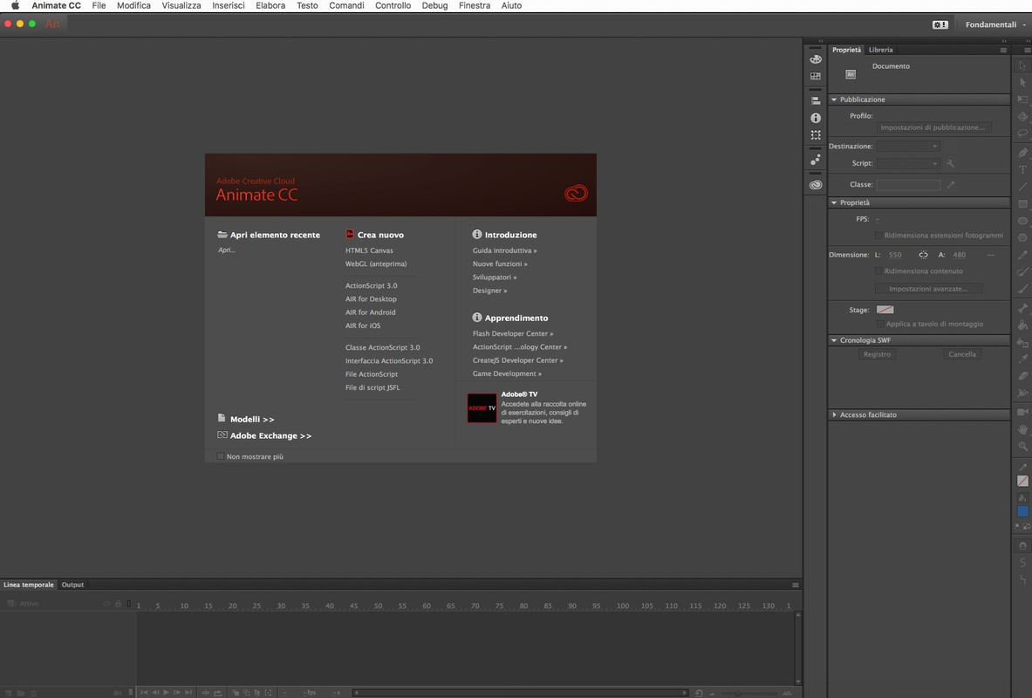Check 'Applica a tavolo di montaggio'

pyautogui.click(x=880, y=324)
